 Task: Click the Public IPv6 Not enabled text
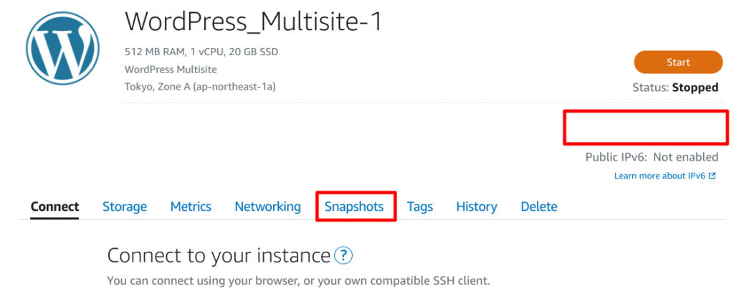652,157
